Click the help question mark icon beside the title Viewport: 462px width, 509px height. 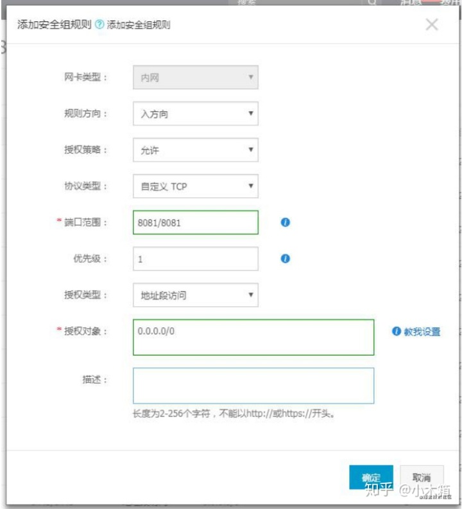99,24
